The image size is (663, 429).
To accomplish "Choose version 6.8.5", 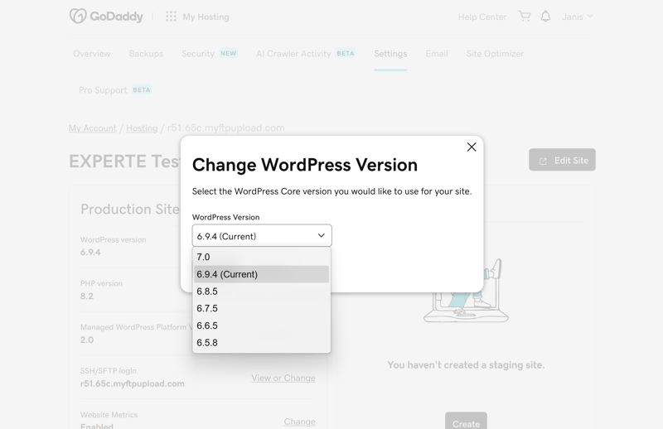I will pos(261,292).
